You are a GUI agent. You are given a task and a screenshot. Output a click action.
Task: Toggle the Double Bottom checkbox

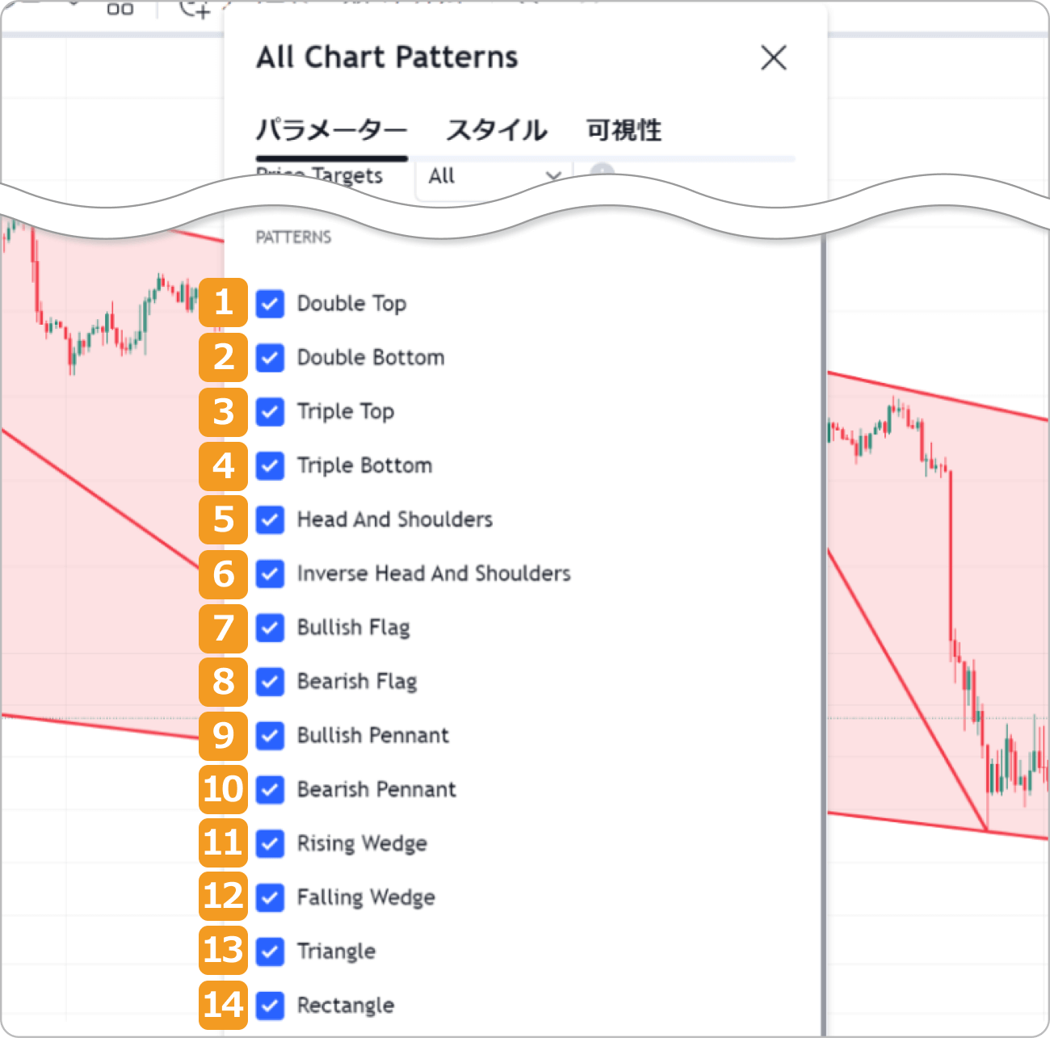[270, 358]
